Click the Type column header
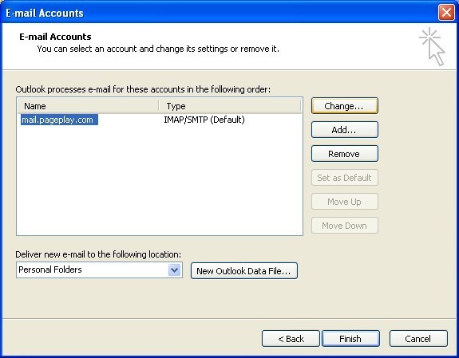 (x=230, y=106)
